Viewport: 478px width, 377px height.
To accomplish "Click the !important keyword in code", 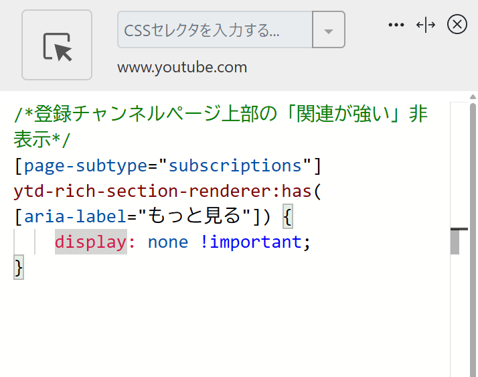I will (x=251, y=242).
